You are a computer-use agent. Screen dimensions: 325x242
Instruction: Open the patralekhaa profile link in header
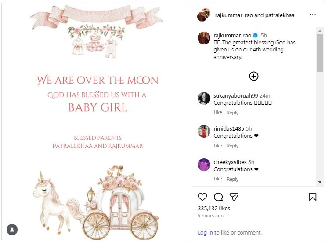(280, 15)
